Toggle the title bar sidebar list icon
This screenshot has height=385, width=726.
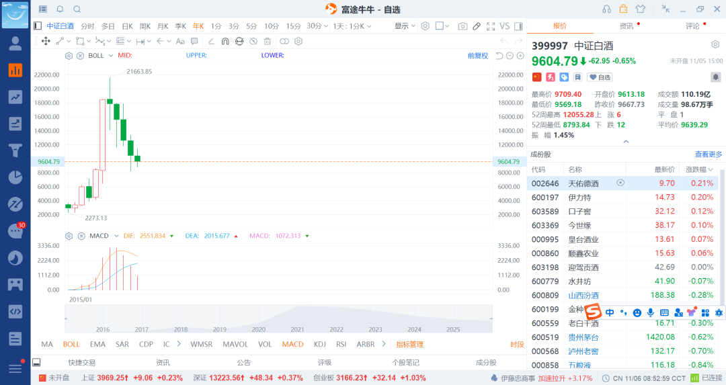(x=43, y=9)
